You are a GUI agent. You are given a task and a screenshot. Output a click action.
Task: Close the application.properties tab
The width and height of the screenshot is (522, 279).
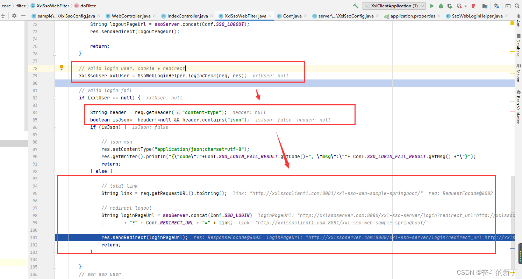click(439, 16)
